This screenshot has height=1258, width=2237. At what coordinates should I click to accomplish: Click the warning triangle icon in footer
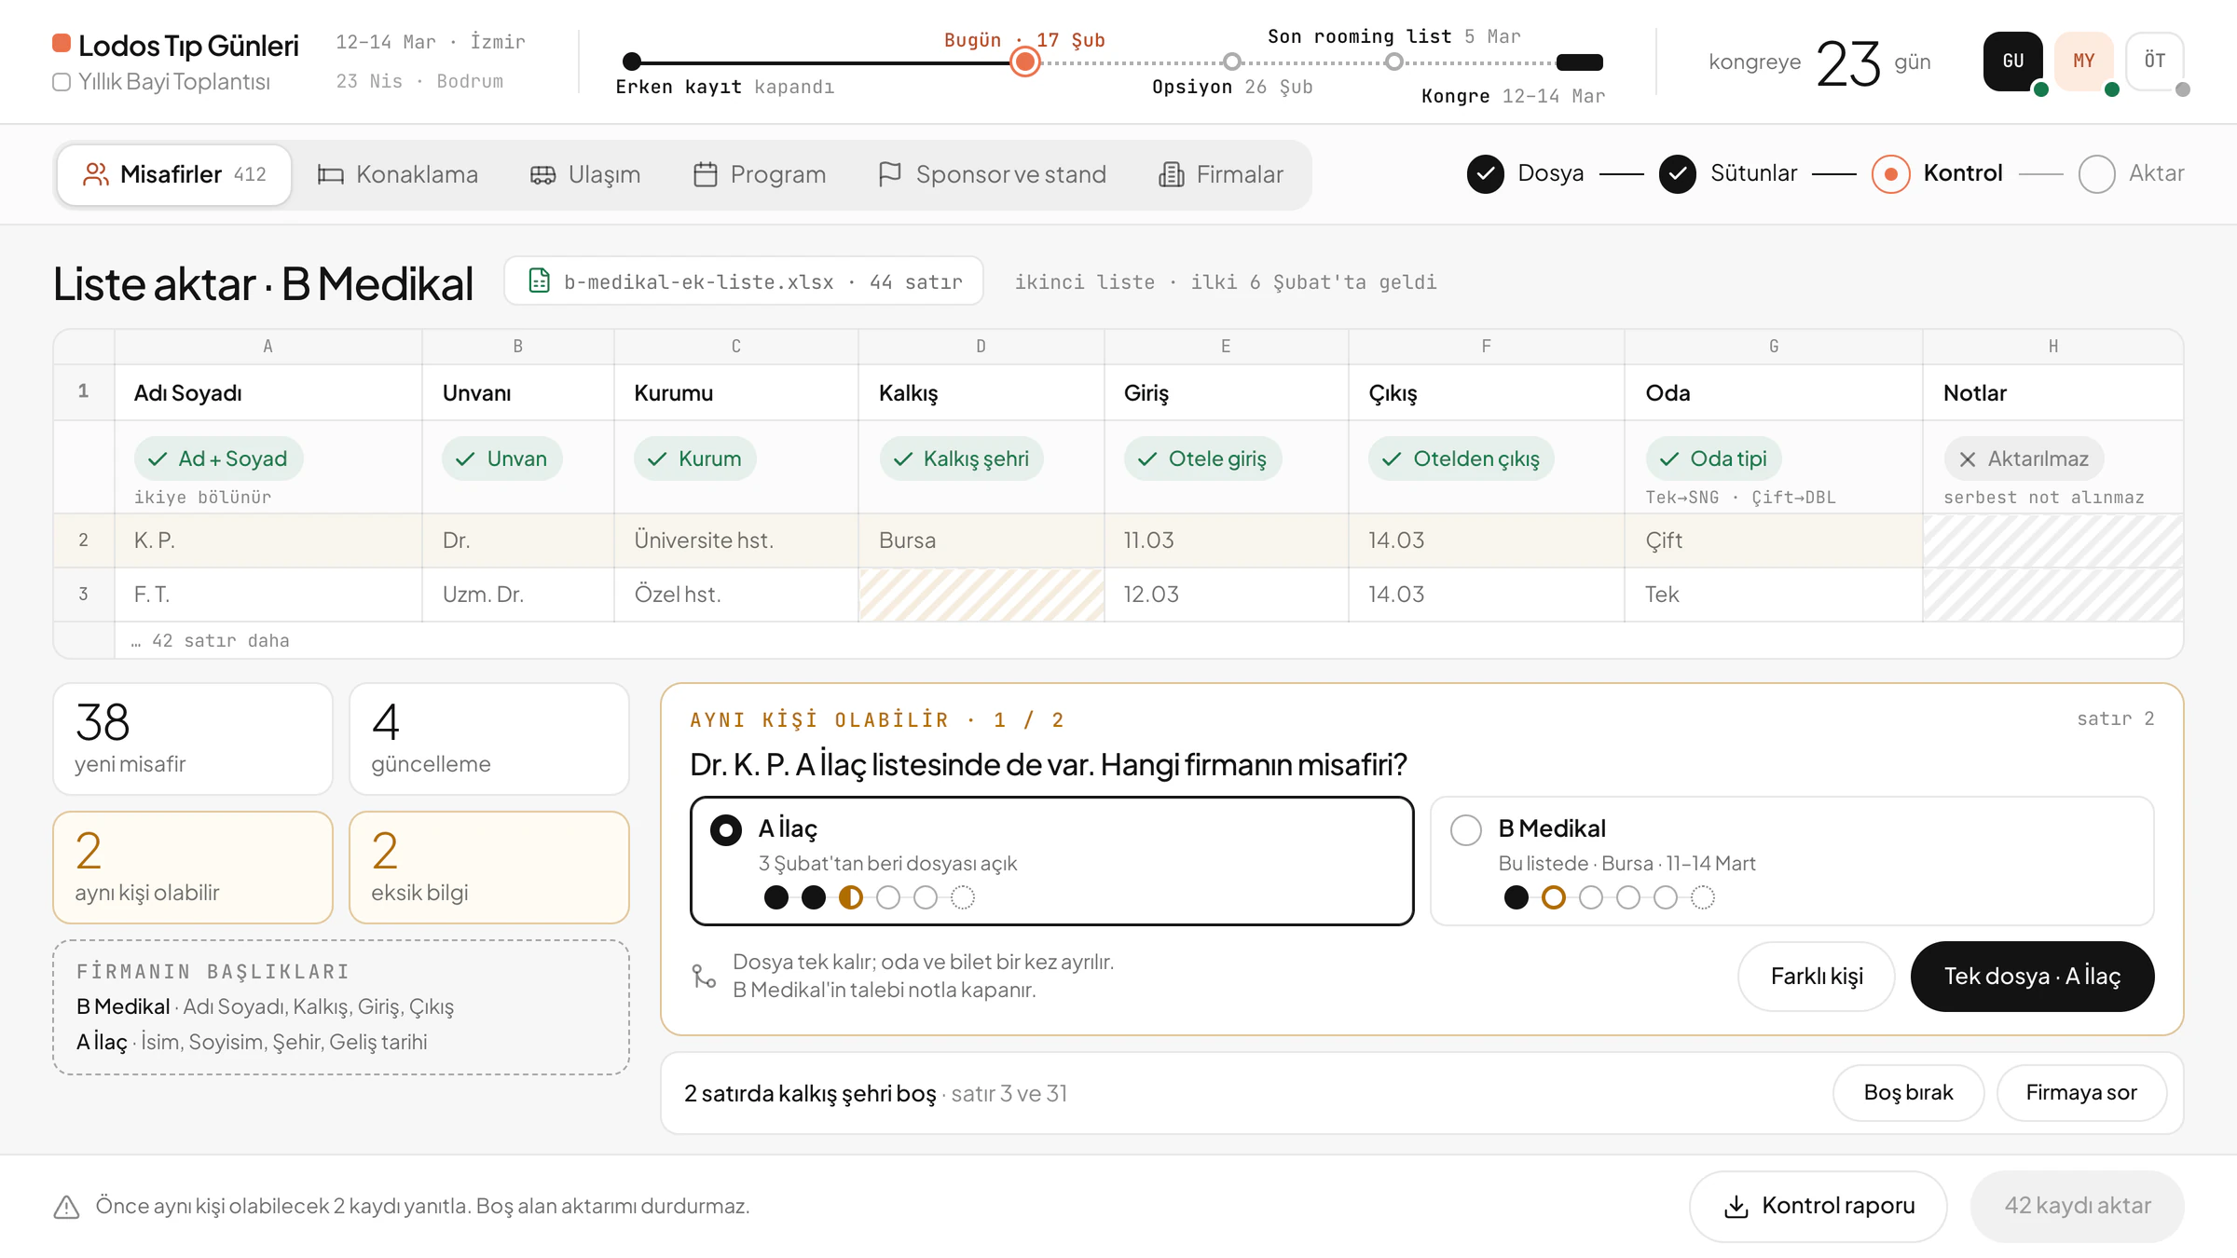66,1207
